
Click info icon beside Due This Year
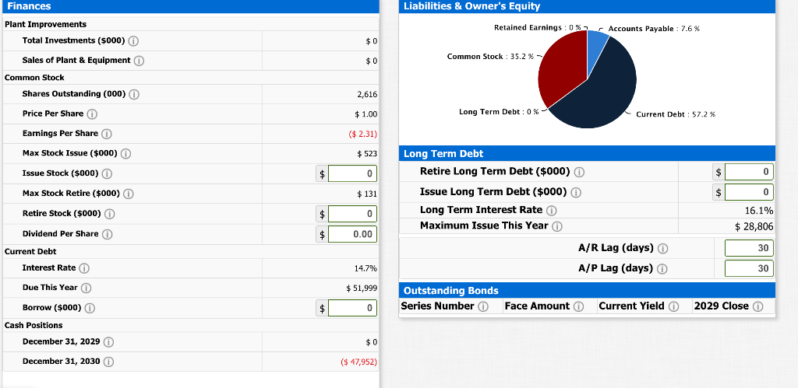pyautogui.click(x=87, y=288)
